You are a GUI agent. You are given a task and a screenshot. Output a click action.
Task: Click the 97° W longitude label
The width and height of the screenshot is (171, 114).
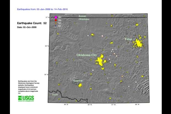[114, 105]
